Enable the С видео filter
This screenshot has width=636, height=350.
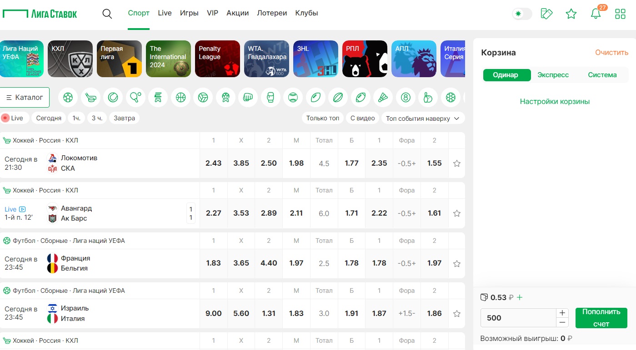point(363,118)
